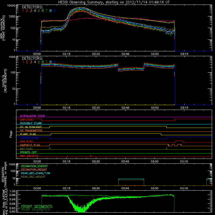Select the FLARE_FLAG label
Viewport: 215px width, 215px height.
(x=28, y=134)
